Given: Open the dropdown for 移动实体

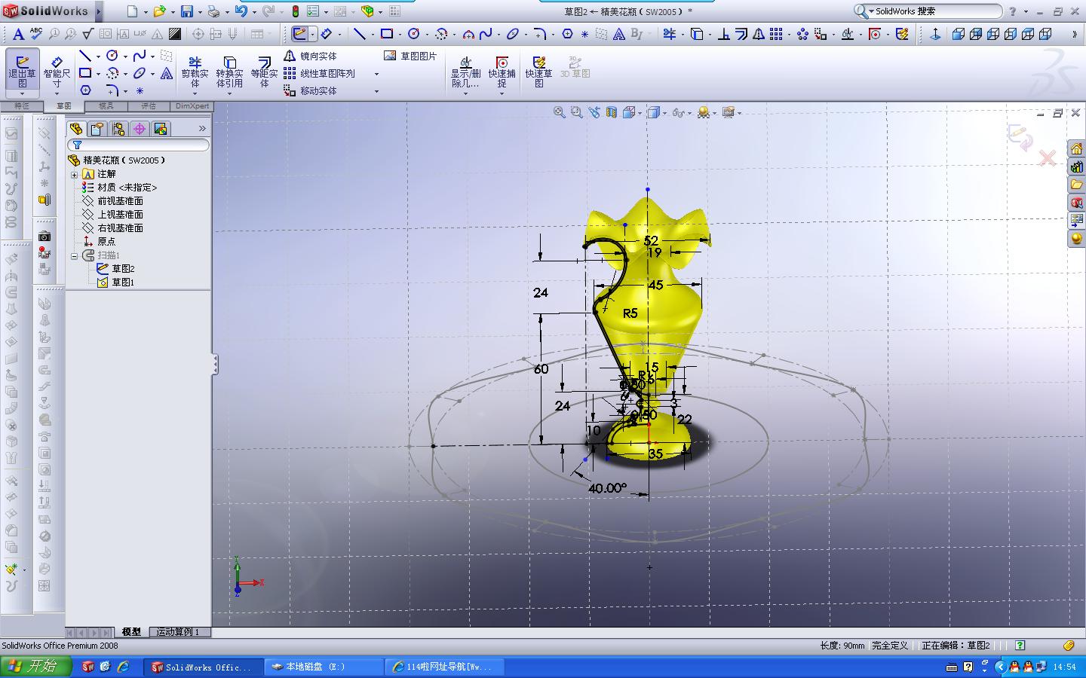Looking at the screenshot, I should point(376,91).
